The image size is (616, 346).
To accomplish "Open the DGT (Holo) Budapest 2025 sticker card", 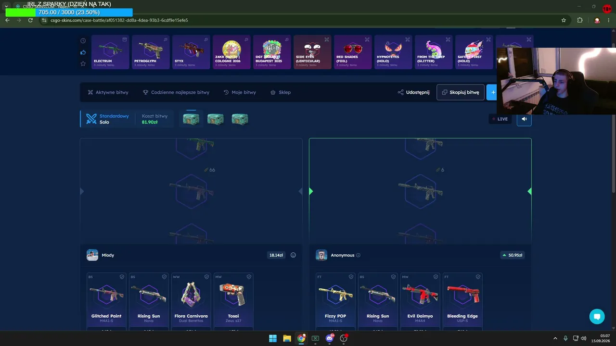I will coord(272,52).
